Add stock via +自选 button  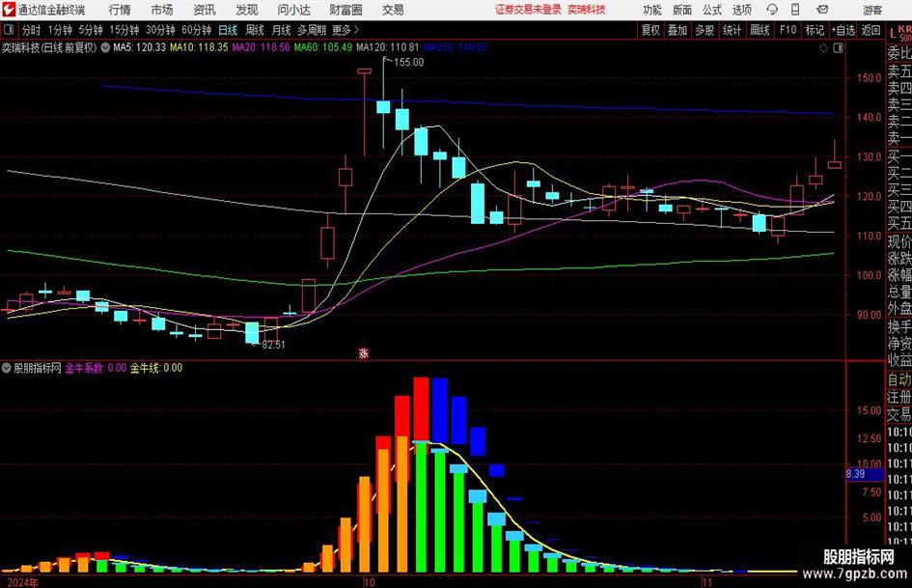coord(843,30)
